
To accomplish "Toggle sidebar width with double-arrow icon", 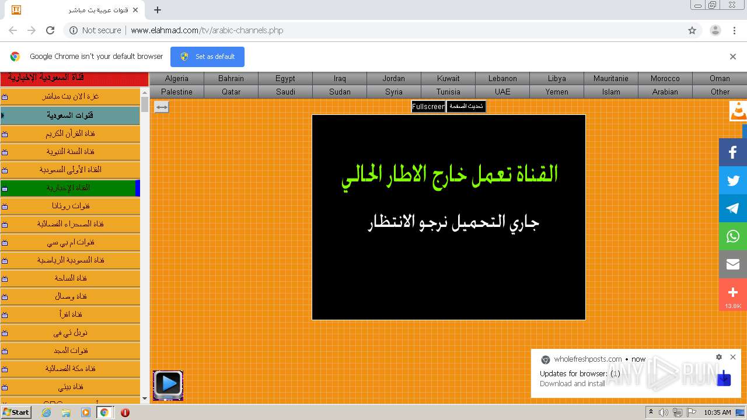I will coord(162,107).
